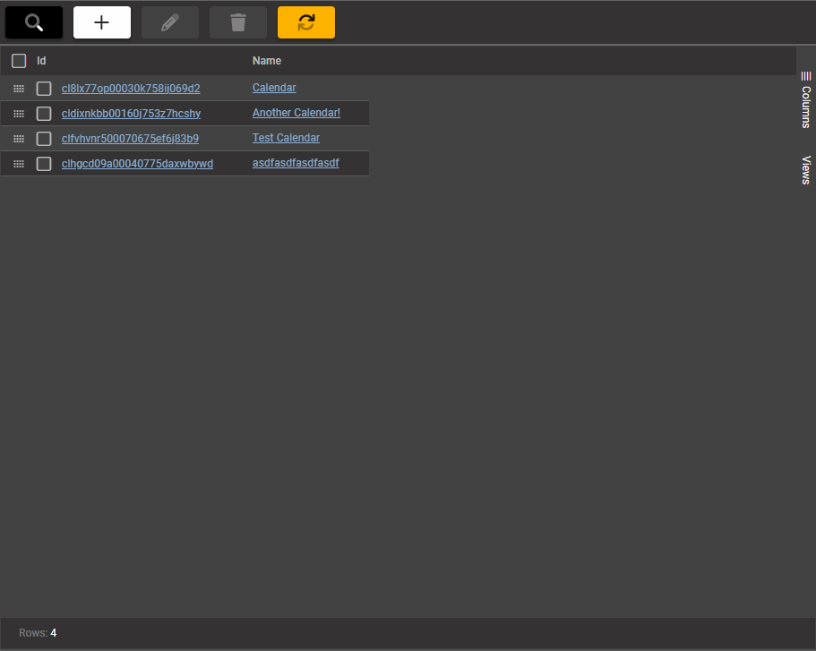The height and width of the screenshot is (651, 816).
Task: Open id link clfvhvnr500070675ef6j83b9
Action: click(x=130, y=139)
